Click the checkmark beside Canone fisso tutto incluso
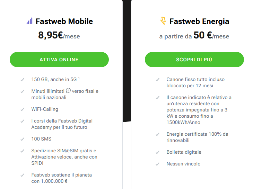Image resolution: width=253 pixels, height=189 pixels. (x=157, y=80)
